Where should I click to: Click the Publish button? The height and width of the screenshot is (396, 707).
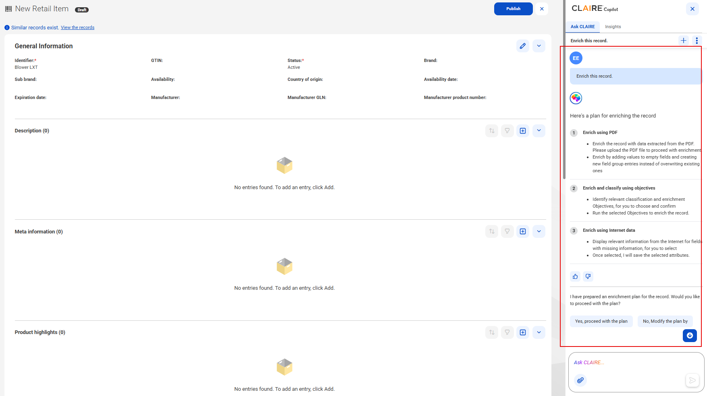[x=513, y=9]
